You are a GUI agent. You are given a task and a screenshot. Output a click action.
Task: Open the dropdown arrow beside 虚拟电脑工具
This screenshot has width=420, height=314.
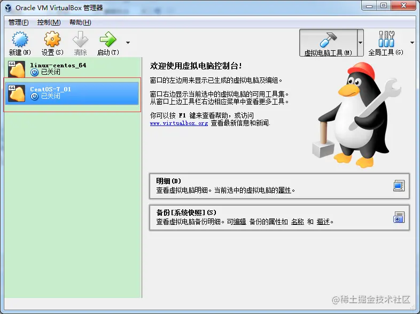click(361, 43)
